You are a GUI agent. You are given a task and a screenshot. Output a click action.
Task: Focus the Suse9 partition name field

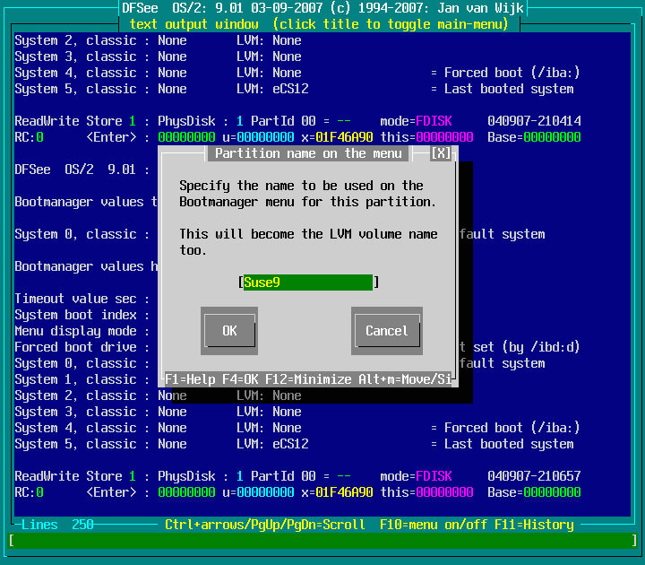(x=307, y=282)
